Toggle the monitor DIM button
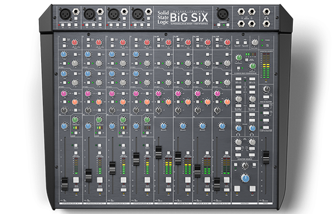The height and width of the screenshot is (214, 334). click(x=237, y=188)
